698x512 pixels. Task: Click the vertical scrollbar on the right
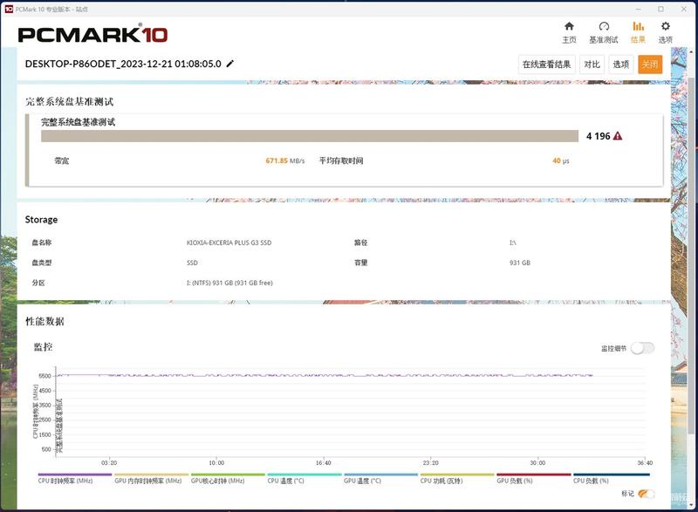[691, 254]
